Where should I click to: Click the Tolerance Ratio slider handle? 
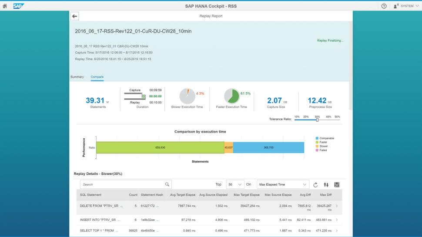(317, 120)
